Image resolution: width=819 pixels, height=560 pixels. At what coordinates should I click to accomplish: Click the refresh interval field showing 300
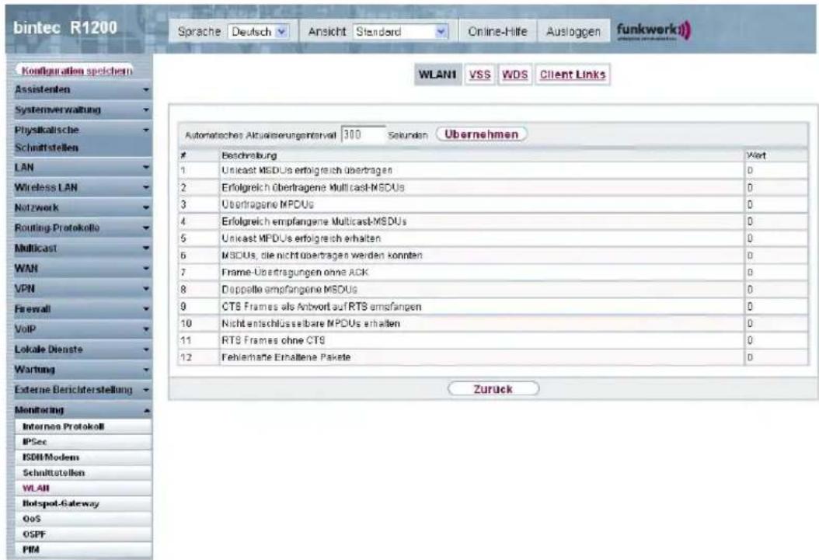click(x=363, y=134)
